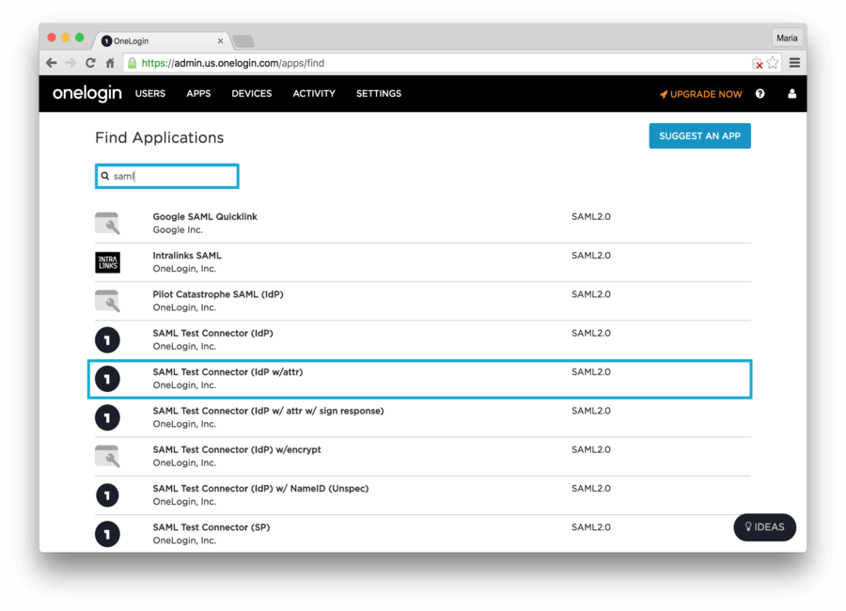Open Chrome hamburger menu

click(x=794, y=63)
